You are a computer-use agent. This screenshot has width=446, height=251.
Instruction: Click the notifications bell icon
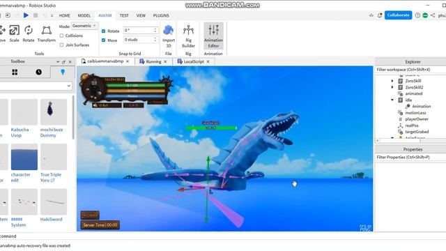tap(380, 15)
